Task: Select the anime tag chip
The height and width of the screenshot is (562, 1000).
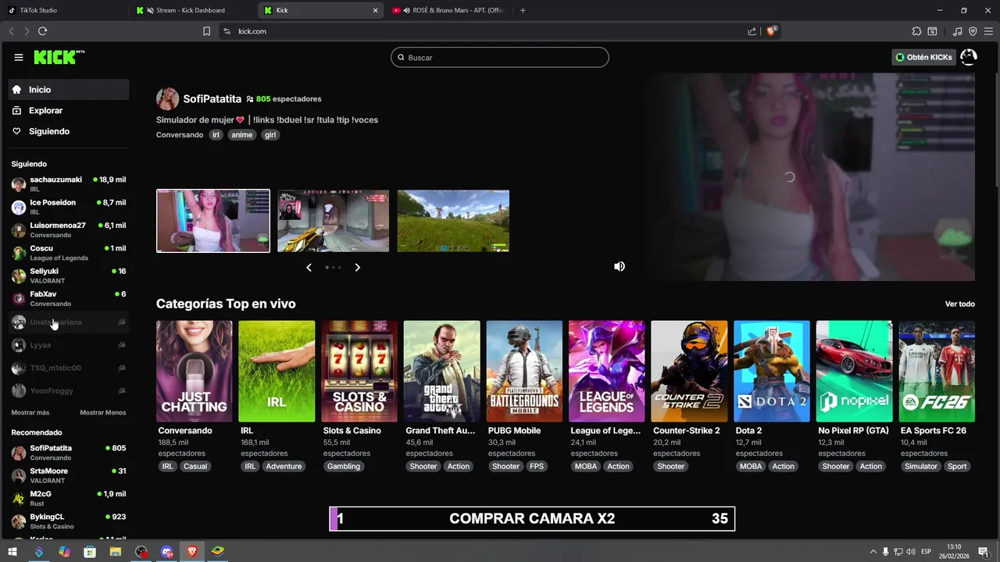Action: coord(241,135)
